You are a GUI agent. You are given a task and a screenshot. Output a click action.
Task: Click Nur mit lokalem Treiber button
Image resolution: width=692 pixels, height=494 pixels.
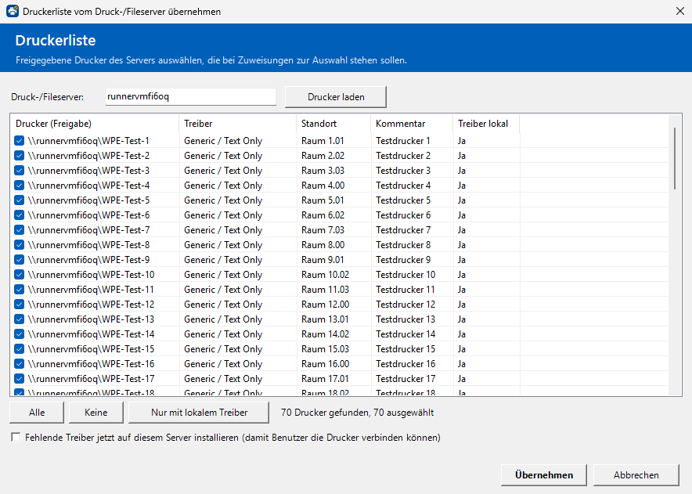pos(199,413)
